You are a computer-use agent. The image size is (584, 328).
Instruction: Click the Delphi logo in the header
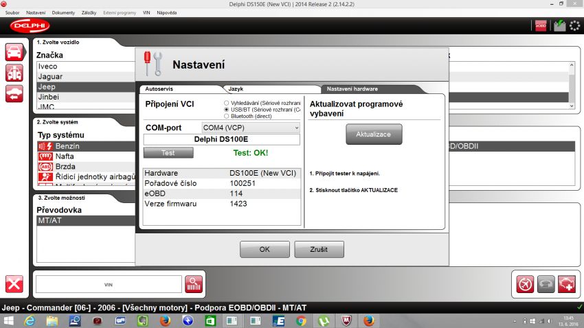coord(30,25)
